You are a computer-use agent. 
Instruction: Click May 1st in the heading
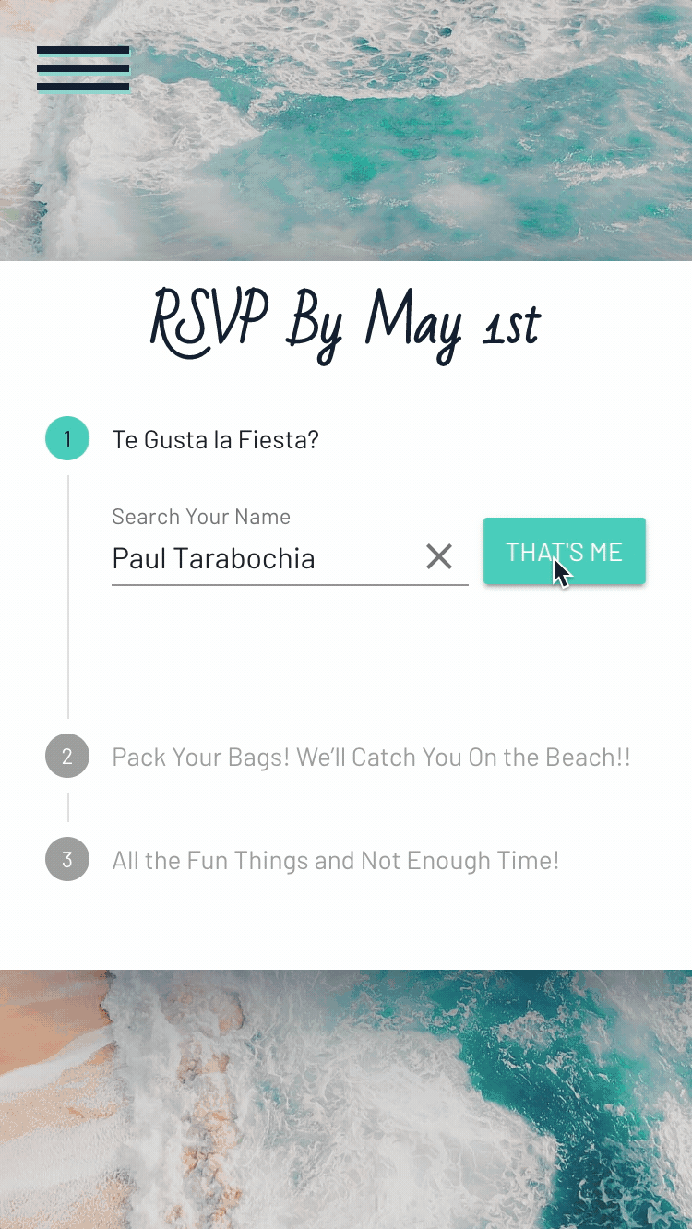(x=452, y=327)
